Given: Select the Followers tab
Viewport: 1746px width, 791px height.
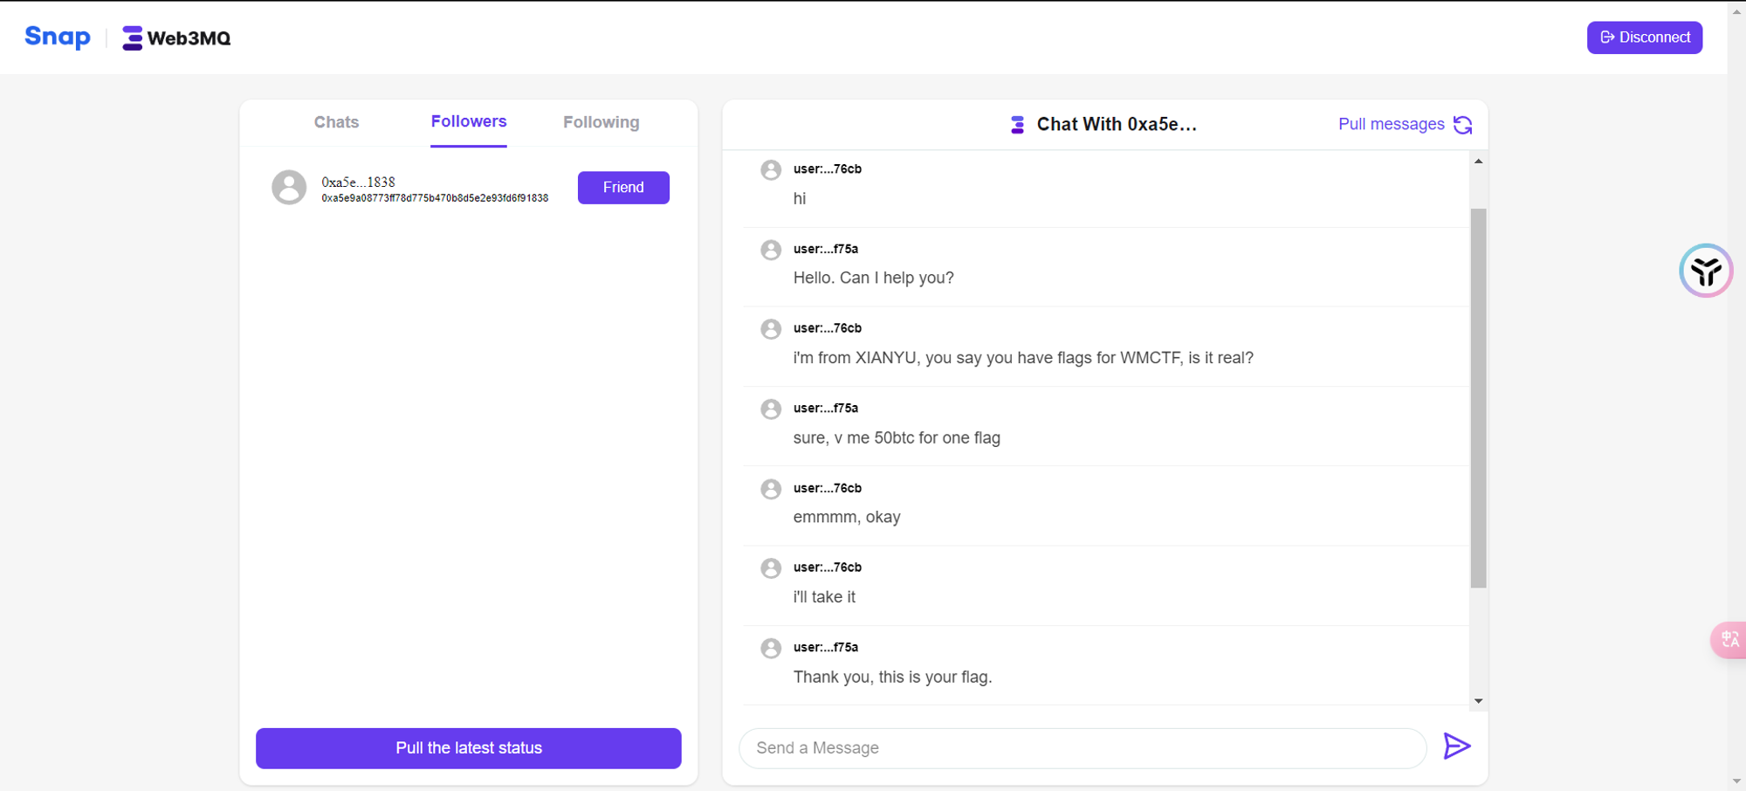Looking at the screenshot, I should pos(469,122).
